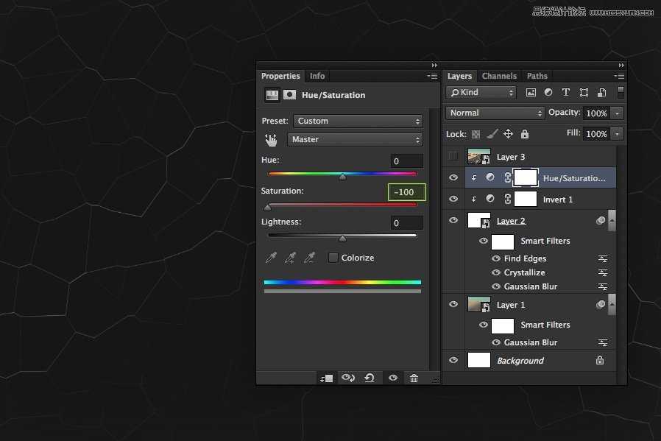This screenshot has height=441, width=661.
Task: Open the Normal blend mode dropdown
Action: pos(495,113)
